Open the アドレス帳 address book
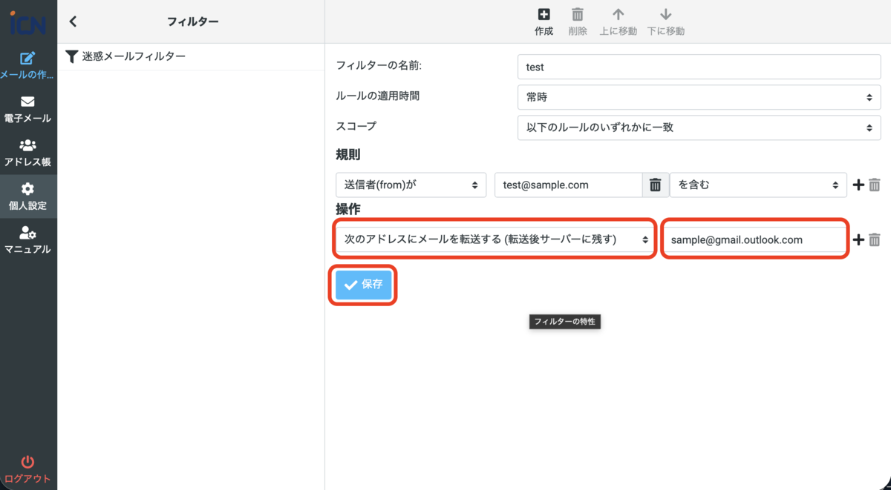The height and width of the screenshot is (490, 891). 28,151
